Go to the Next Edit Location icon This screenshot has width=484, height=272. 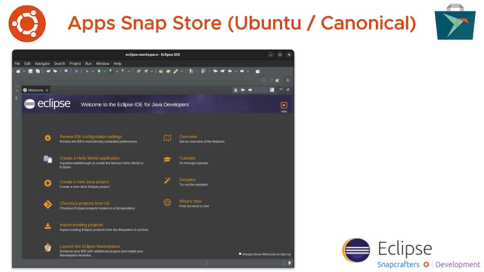point(223,71)
